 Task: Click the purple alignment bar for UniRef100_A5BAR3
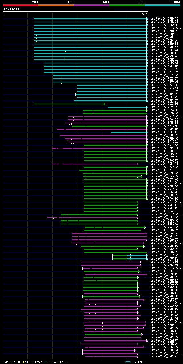95,164
